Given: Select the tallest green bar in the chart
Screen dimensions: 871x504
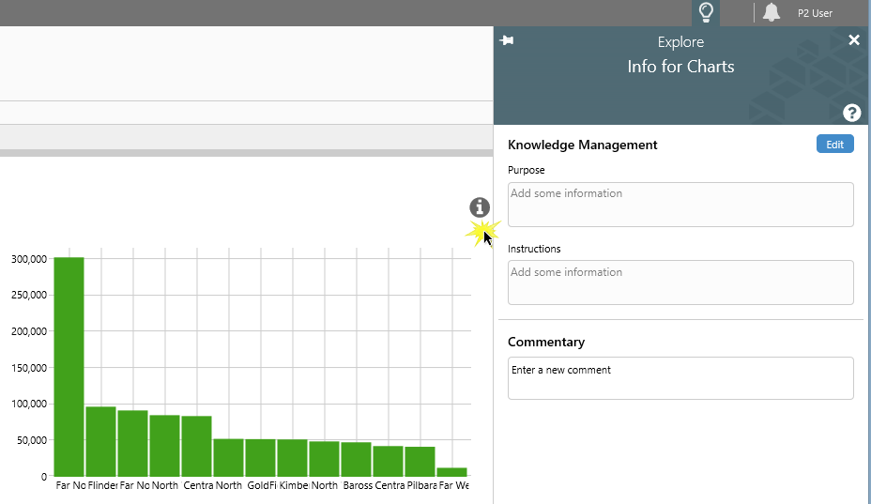Looking at the screenshot, I should [69, 366].
